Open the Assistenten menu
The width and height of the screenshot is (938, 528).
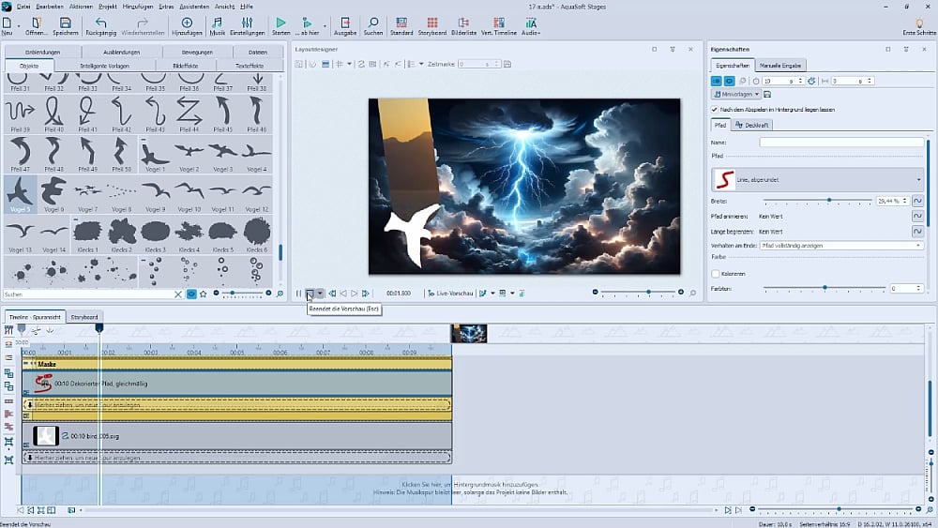coord(197,6)
